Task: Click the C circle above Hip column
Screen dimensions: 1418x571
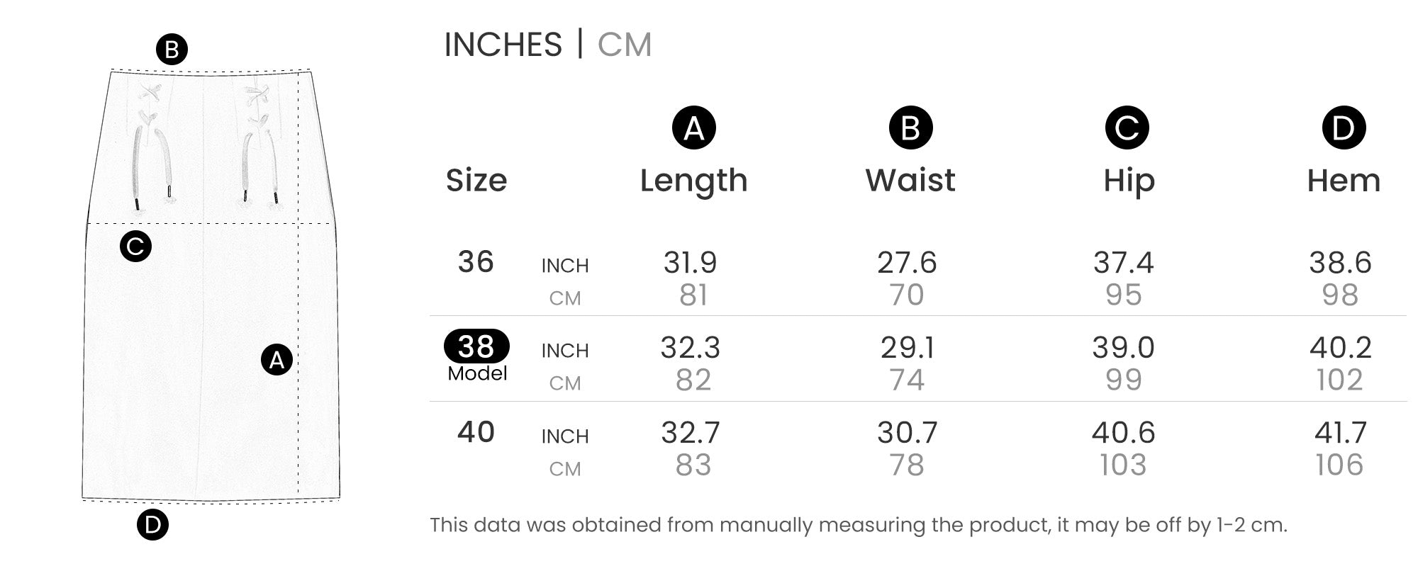Action: [1127, 128]
